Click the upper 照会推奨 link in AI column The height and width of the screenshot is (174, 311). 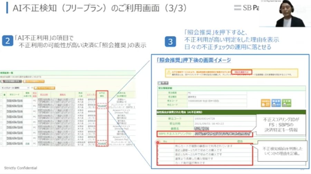tap(102, 106)
